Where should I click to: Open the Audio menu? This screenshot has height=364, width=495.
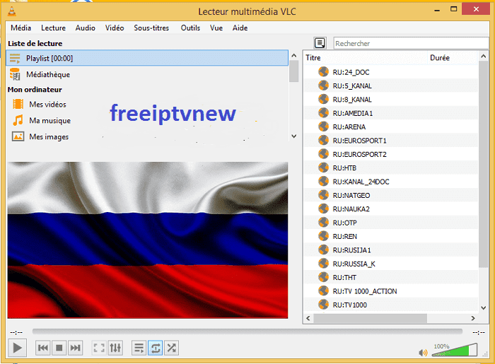pos(86,28)
